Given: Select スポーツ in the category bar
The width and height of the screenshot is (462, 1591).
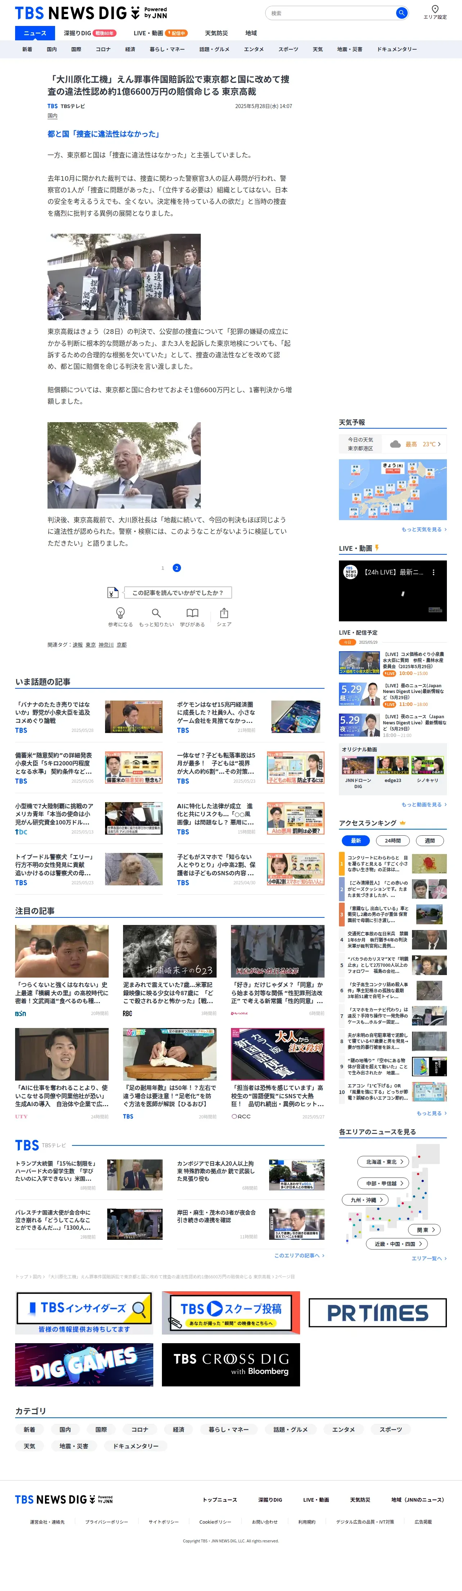Looking at the screenshot, I should pyautogui.click(x=288, y=49).
